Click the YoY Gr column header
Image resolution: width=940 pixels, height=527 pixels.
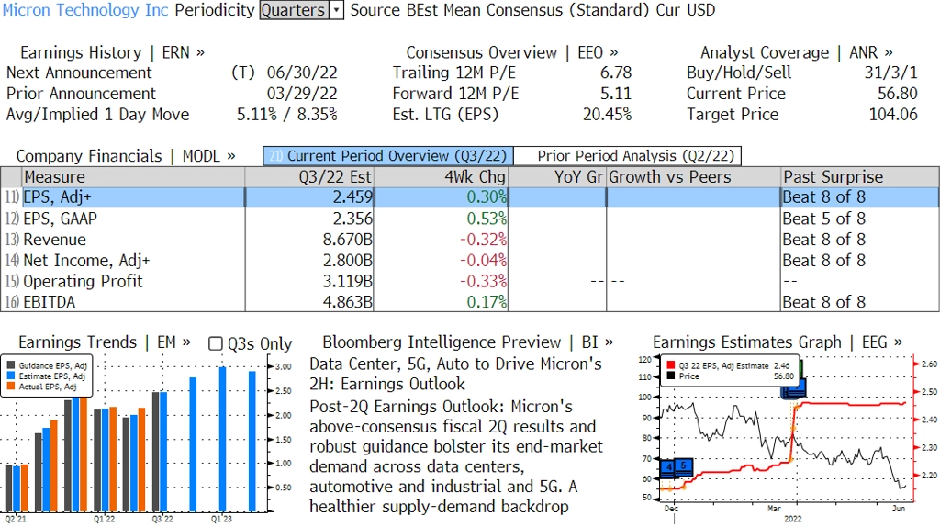[x=557, y=177]
